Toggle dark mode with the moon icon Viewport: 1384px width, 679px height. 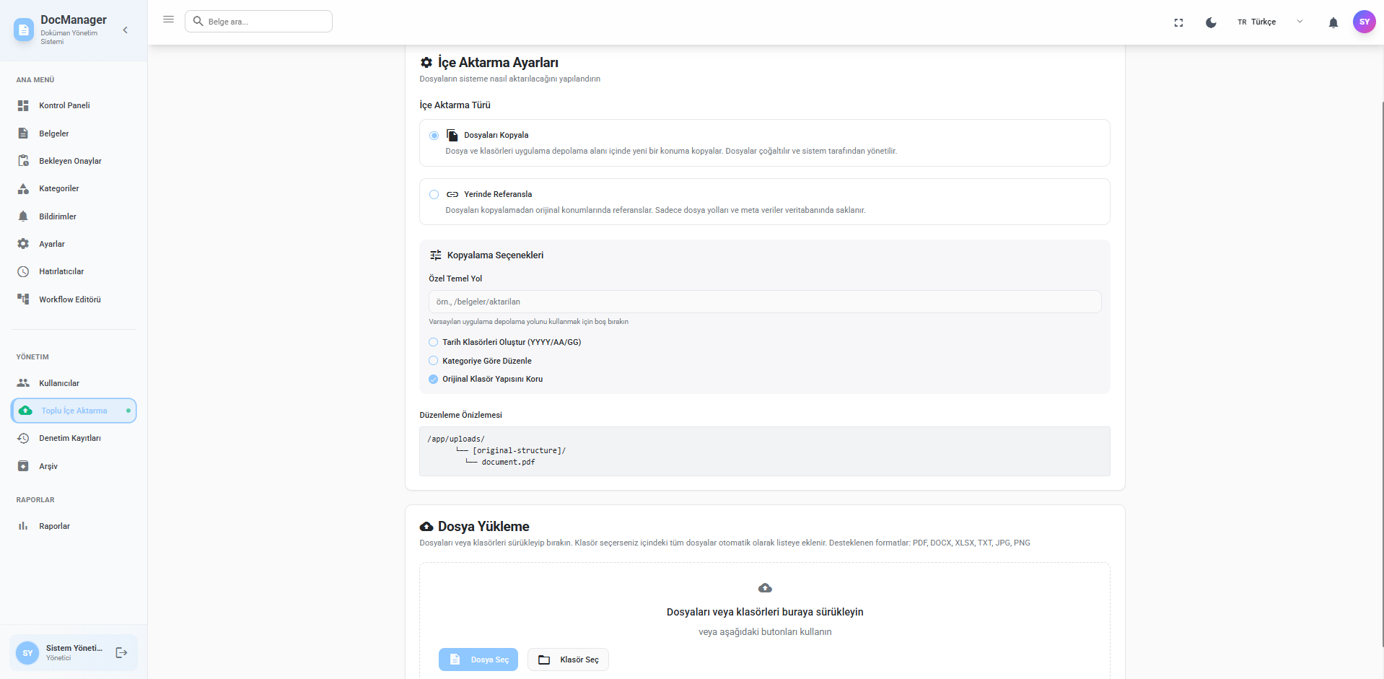tap(1210, 22)
